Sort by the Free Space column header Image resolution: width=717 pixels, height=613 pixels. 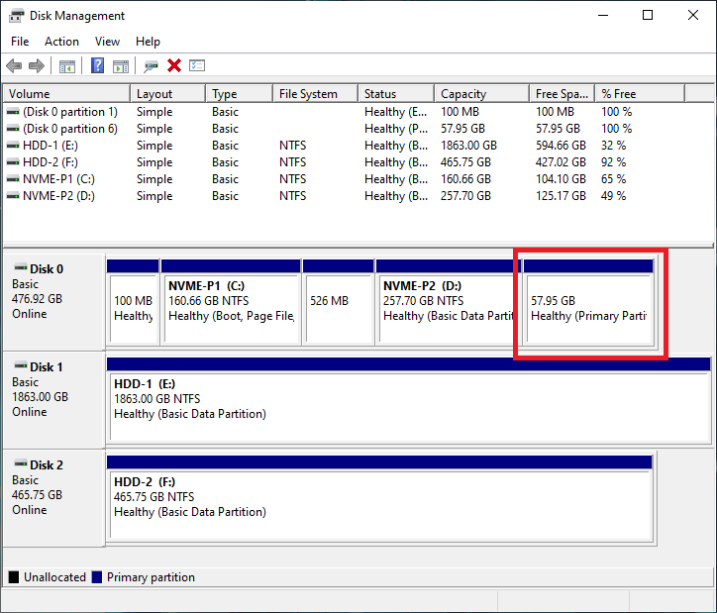(562, 94)
